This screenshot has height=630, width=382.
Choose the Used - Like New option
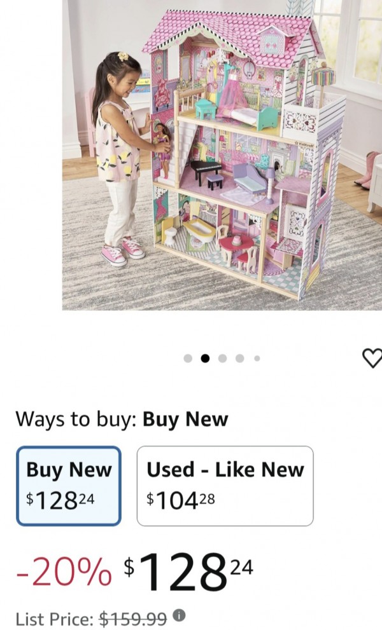click(x=225, y=486)
